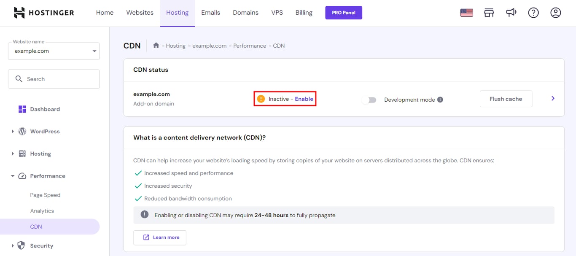Switch to the Emails tab

(210, 13)
